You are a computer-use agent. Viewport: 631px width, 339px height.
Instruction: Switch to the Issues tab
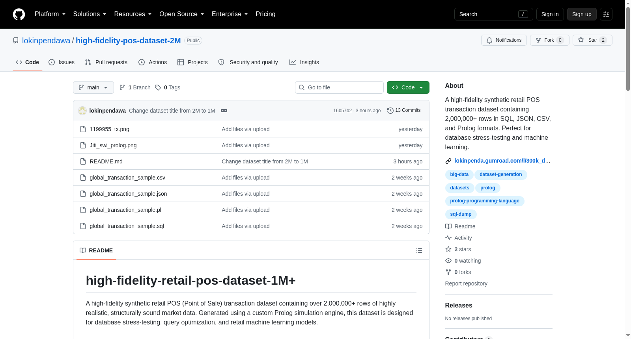[x=62, y=62]
